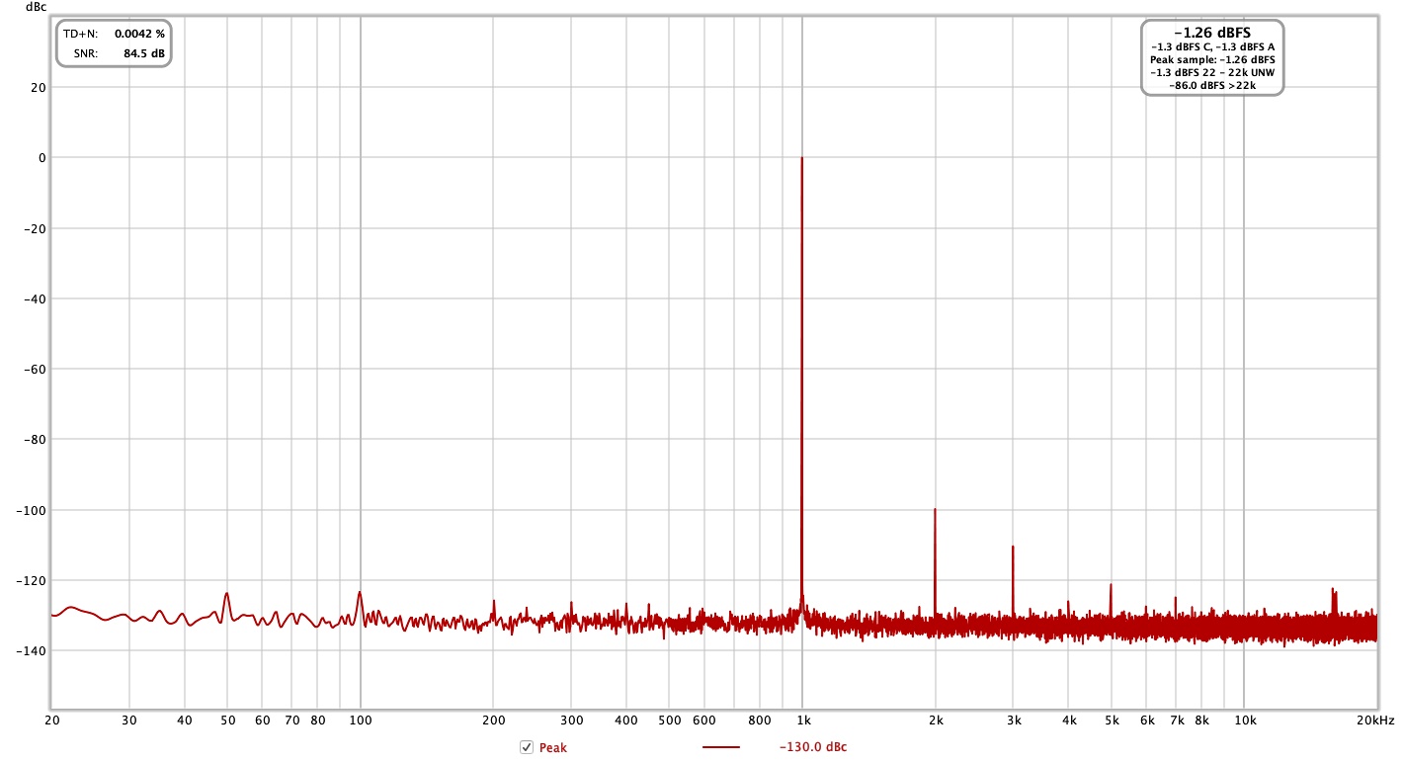The height and width of the screenshot is (763, 1403).
Task: Click the 1 kHz fundamental peak tip
Action: click(801, 158)
